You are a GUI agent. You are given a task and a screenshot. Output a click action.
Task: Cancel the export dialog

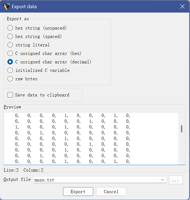point(111,192)
